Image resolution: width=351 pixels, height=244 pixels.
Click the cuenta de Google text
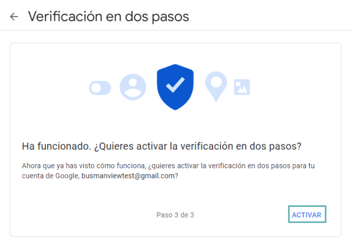pyautogui.click(x=50, y=176)
